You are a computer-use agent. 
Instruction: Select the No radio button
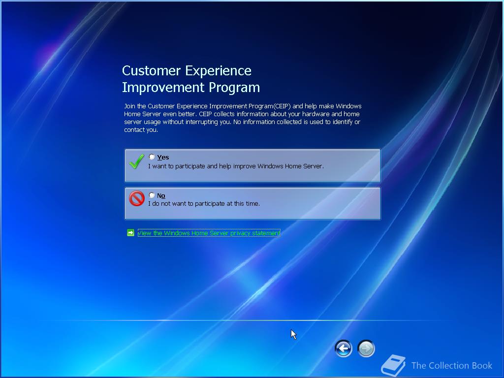[152, 195]
